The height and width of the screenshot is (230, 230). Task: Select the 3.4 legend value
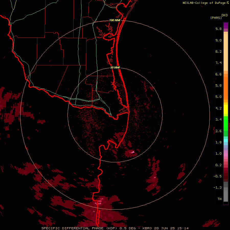point(218,120)
